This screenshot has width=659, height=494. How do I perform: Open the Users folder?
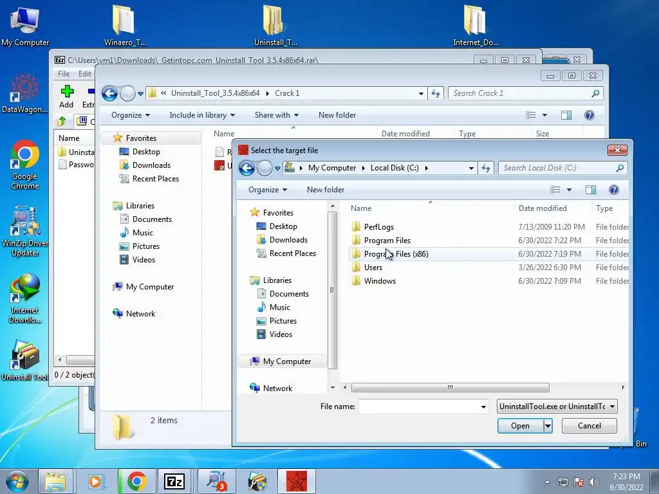point(373,267)
